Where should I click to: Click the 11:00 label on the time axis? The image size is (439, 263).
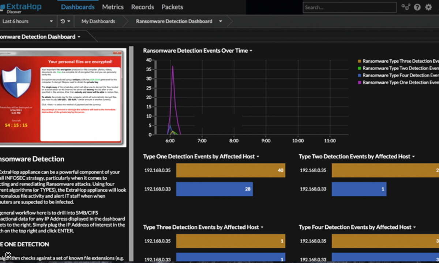point(330,141)
